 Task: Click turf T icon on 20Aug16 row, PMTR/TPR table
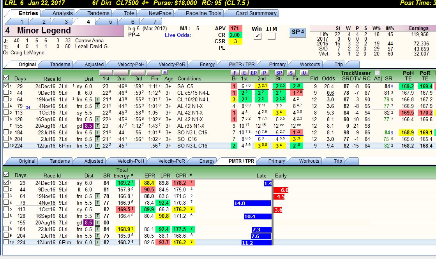point(97,223)
